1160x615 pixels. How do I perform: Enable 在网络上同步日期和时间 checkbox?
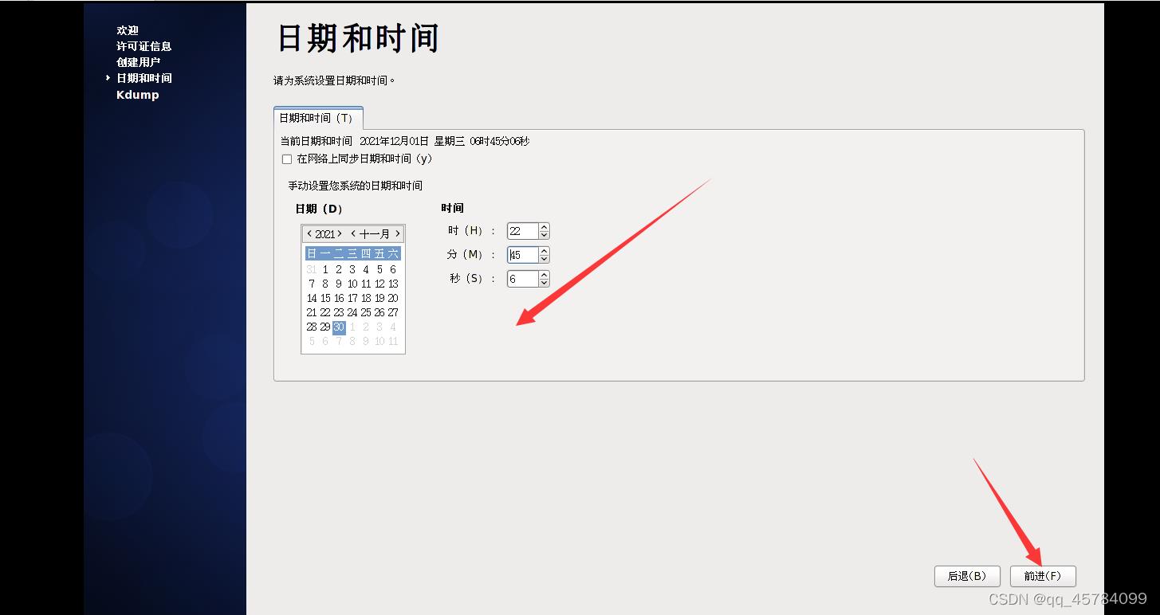tap(287, 159)
